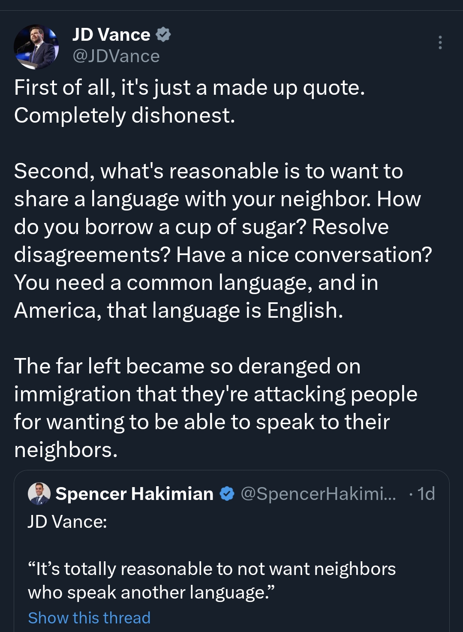Click the 1d timestamp on quoted post

click(426, 494)
